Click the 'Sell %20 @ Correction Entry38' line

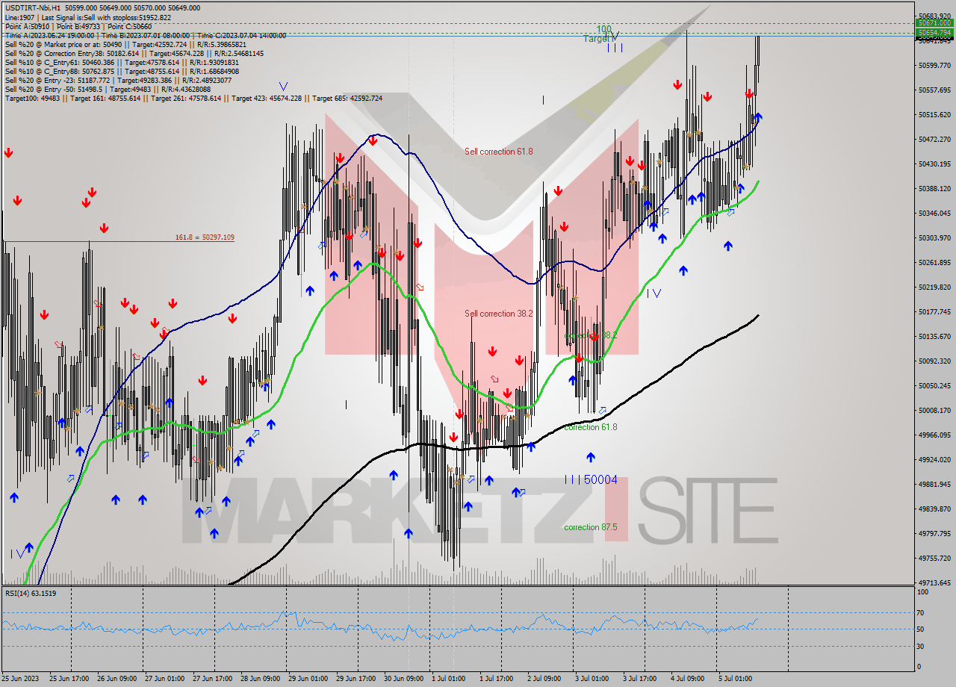134,54
